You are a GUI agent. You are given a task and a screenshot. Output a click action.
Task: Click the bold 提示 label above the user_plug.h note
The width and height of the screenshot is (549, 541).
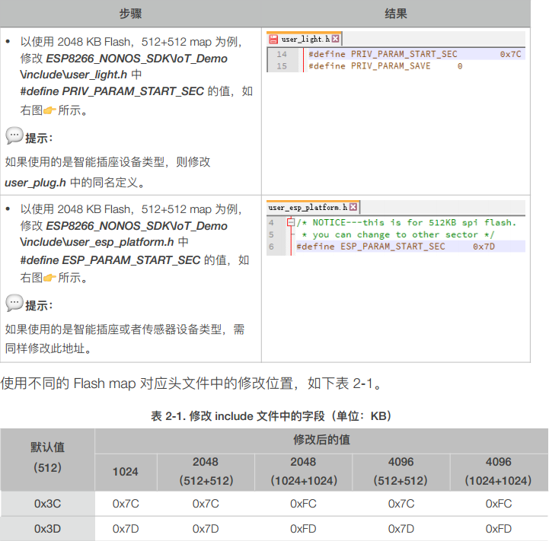[x=39, y=138]
